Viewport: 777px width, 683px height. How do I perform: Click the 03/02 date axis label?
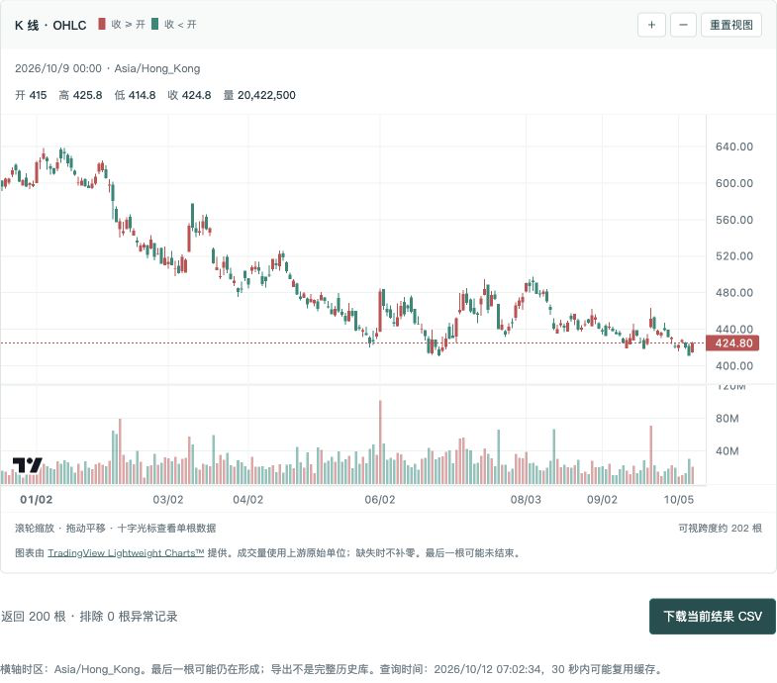168,500
